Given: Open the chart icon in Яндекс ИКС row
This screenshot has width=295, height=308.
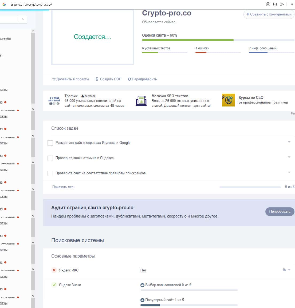Looking at the screenshot, I should click(x=285, y=270).
